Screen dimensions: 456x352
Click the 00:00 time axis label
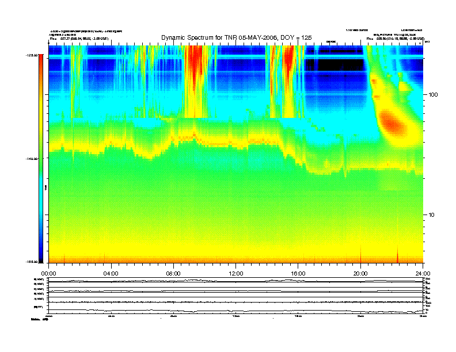[x=48, y=274]
